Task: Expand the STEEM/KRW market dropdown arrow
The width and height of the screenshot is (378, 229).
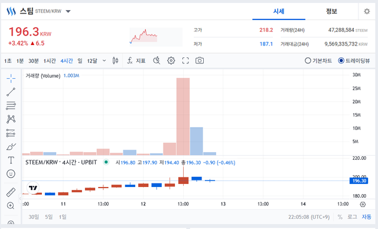Action: pos(69,11)
